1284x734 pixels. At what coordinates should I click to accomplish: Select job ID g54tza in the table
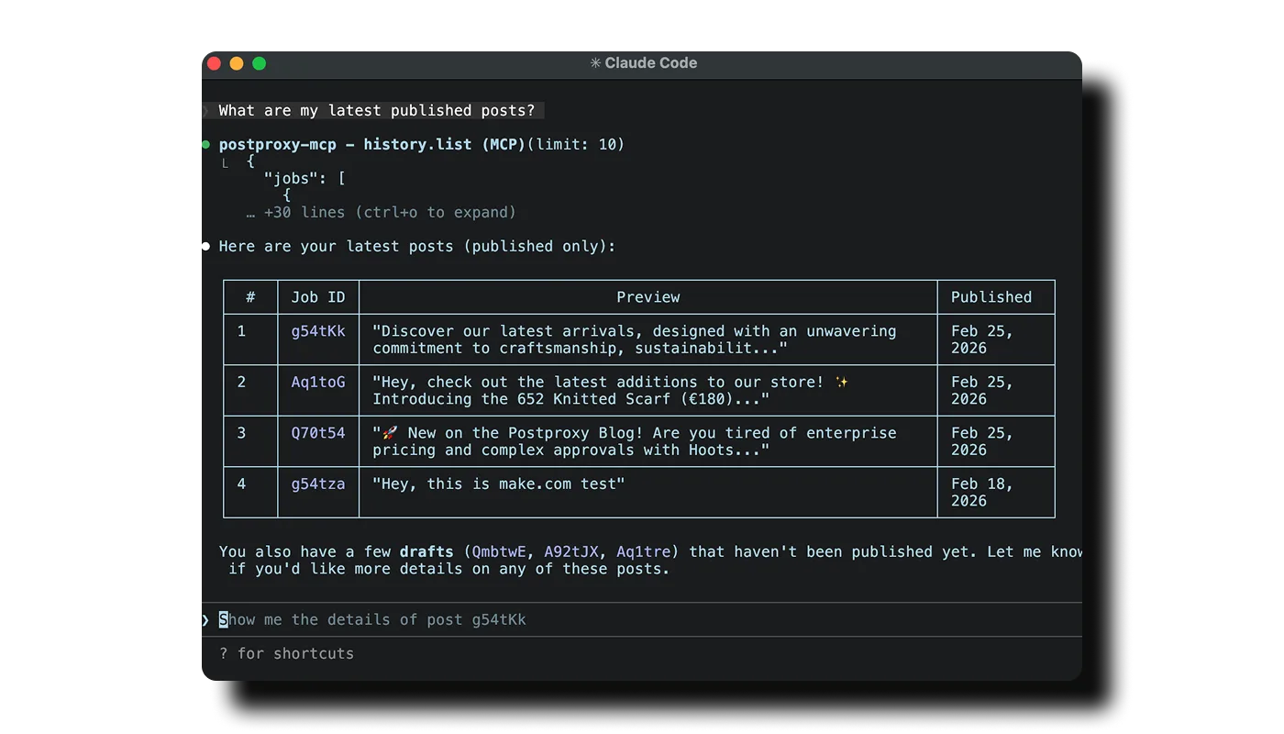coord(318,484)
